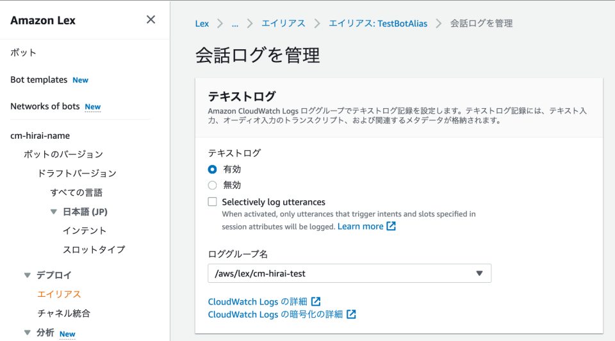Open the ボット page in sidebar
The image size is (615, 341).
(23, 52)
